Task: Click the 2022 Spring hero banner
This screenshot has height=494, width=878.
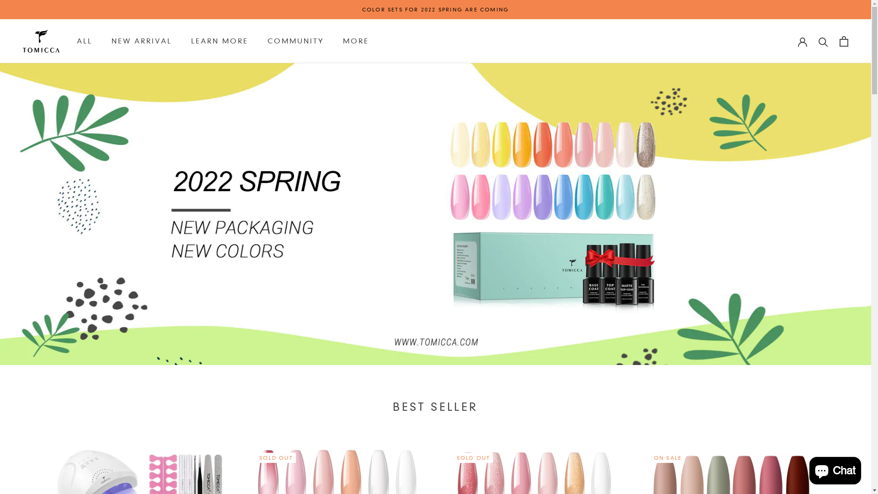Action: pyautogui.click(x=435, y=214)
